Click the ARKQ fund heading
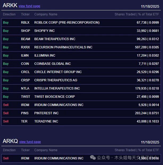Viewport: 163px width, 165px height. tap(10, 141)
